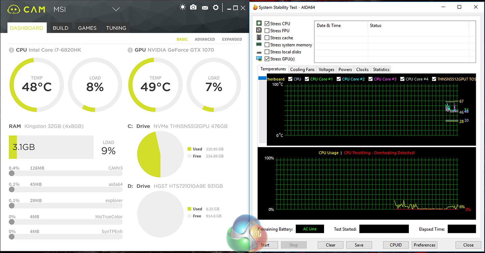
Task: Select the DASHBOARD tab
Action: coord(27,28)
